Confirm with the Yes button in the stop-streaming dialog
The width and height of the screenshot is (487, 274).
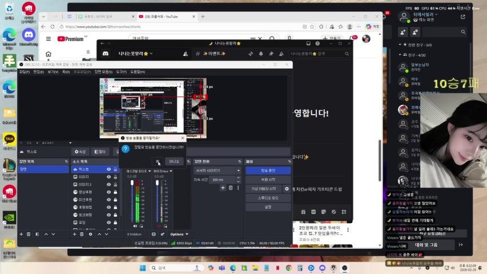click(x=158, y=162)
